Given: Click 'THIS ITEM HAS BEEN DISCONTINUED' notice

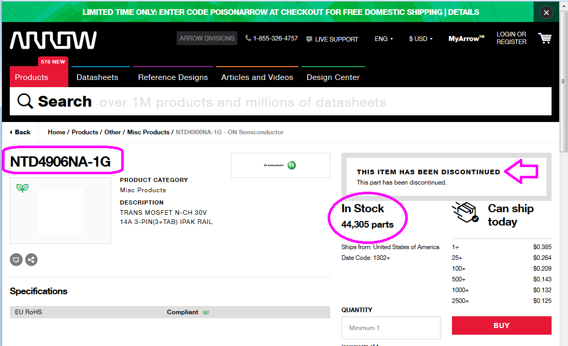Looking at the screenshot, I should 428,172.
